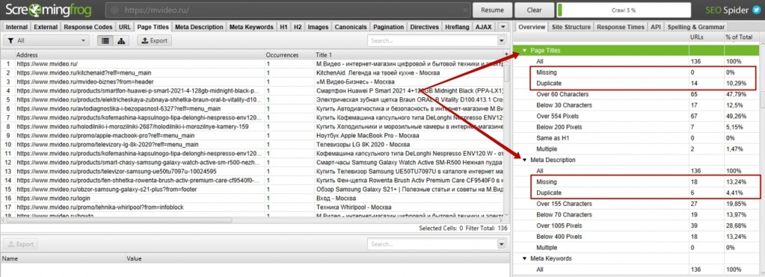Screen dimensions: 765x277
Task: Open the H2 tab
Action: pyautogui.click(x=298, y=28)
